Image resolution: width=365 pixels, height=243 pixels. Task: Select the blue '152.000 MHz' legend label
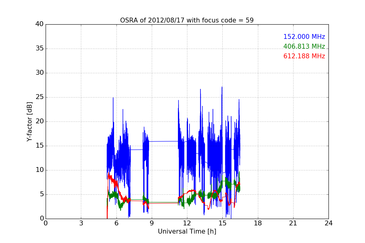point(304,37)
